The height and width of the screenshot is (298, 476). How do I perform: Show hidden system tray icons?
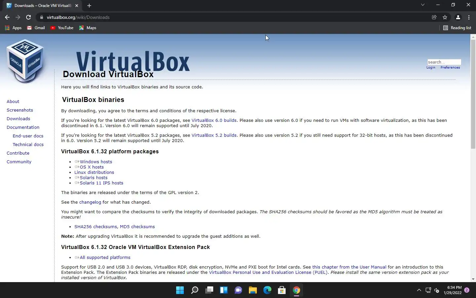[x=419, y=290]
